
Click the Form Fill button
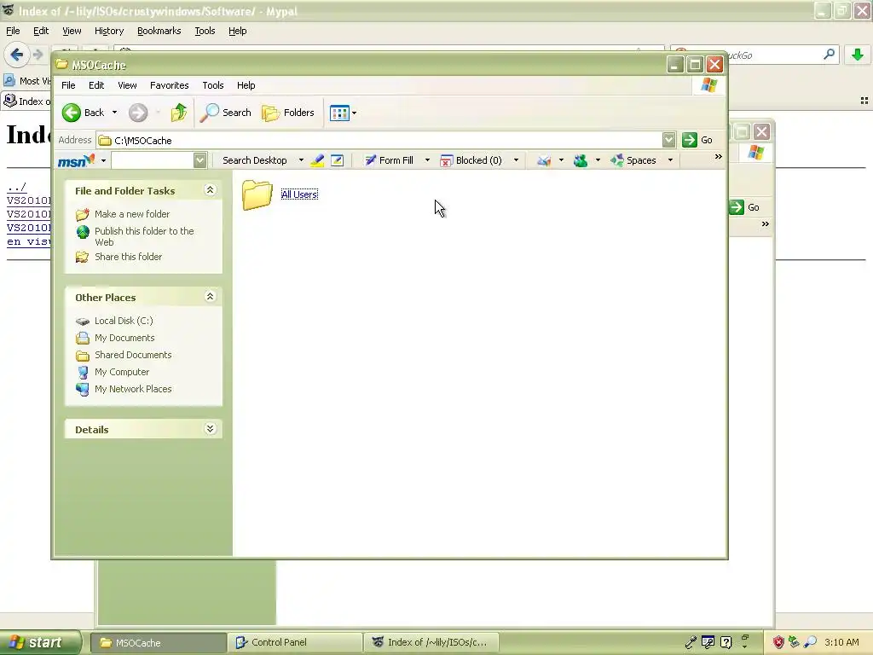tap(389, 160)
